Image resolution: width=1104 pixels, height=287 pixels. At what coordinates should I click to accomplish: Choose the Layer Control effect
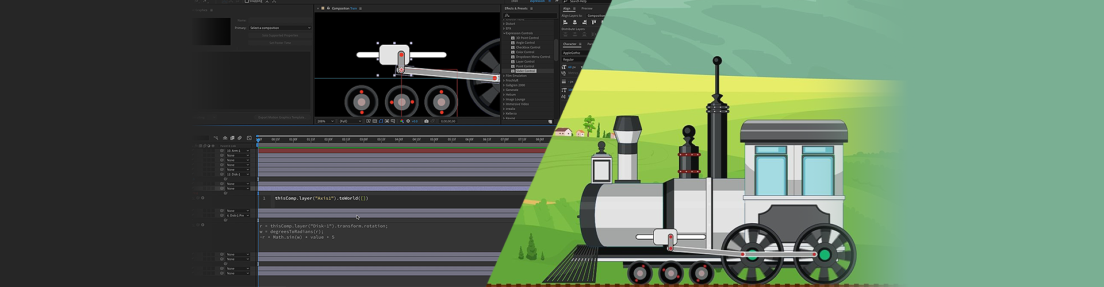point(525,61)
